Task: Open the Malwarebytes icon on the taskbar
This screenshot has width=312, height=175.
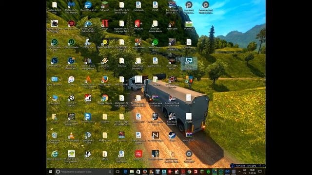Action: click(228, 172)
